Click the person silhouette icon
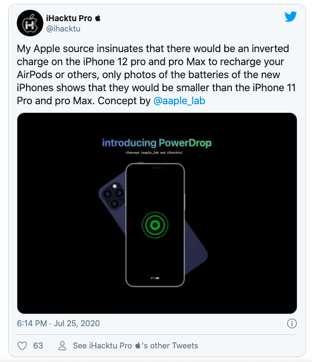The width and height of the screenshot is (312, 362). (x=62, y=346)
